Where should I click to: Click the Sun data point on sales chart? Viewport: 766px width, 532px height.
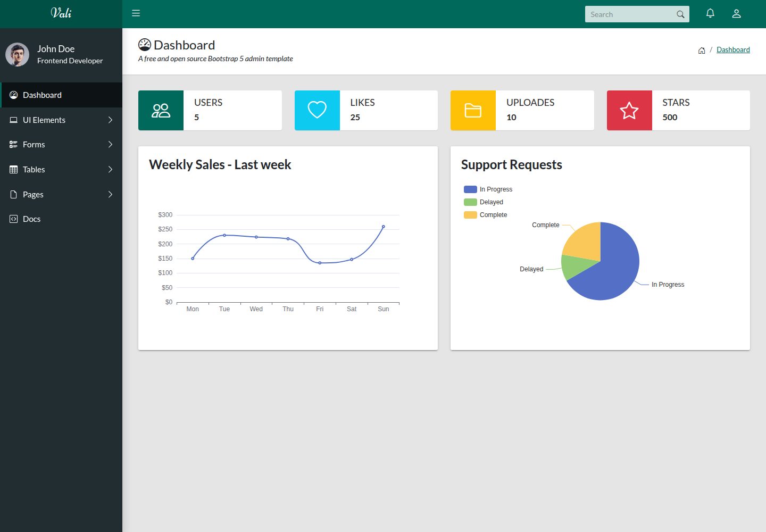[384, 227]
